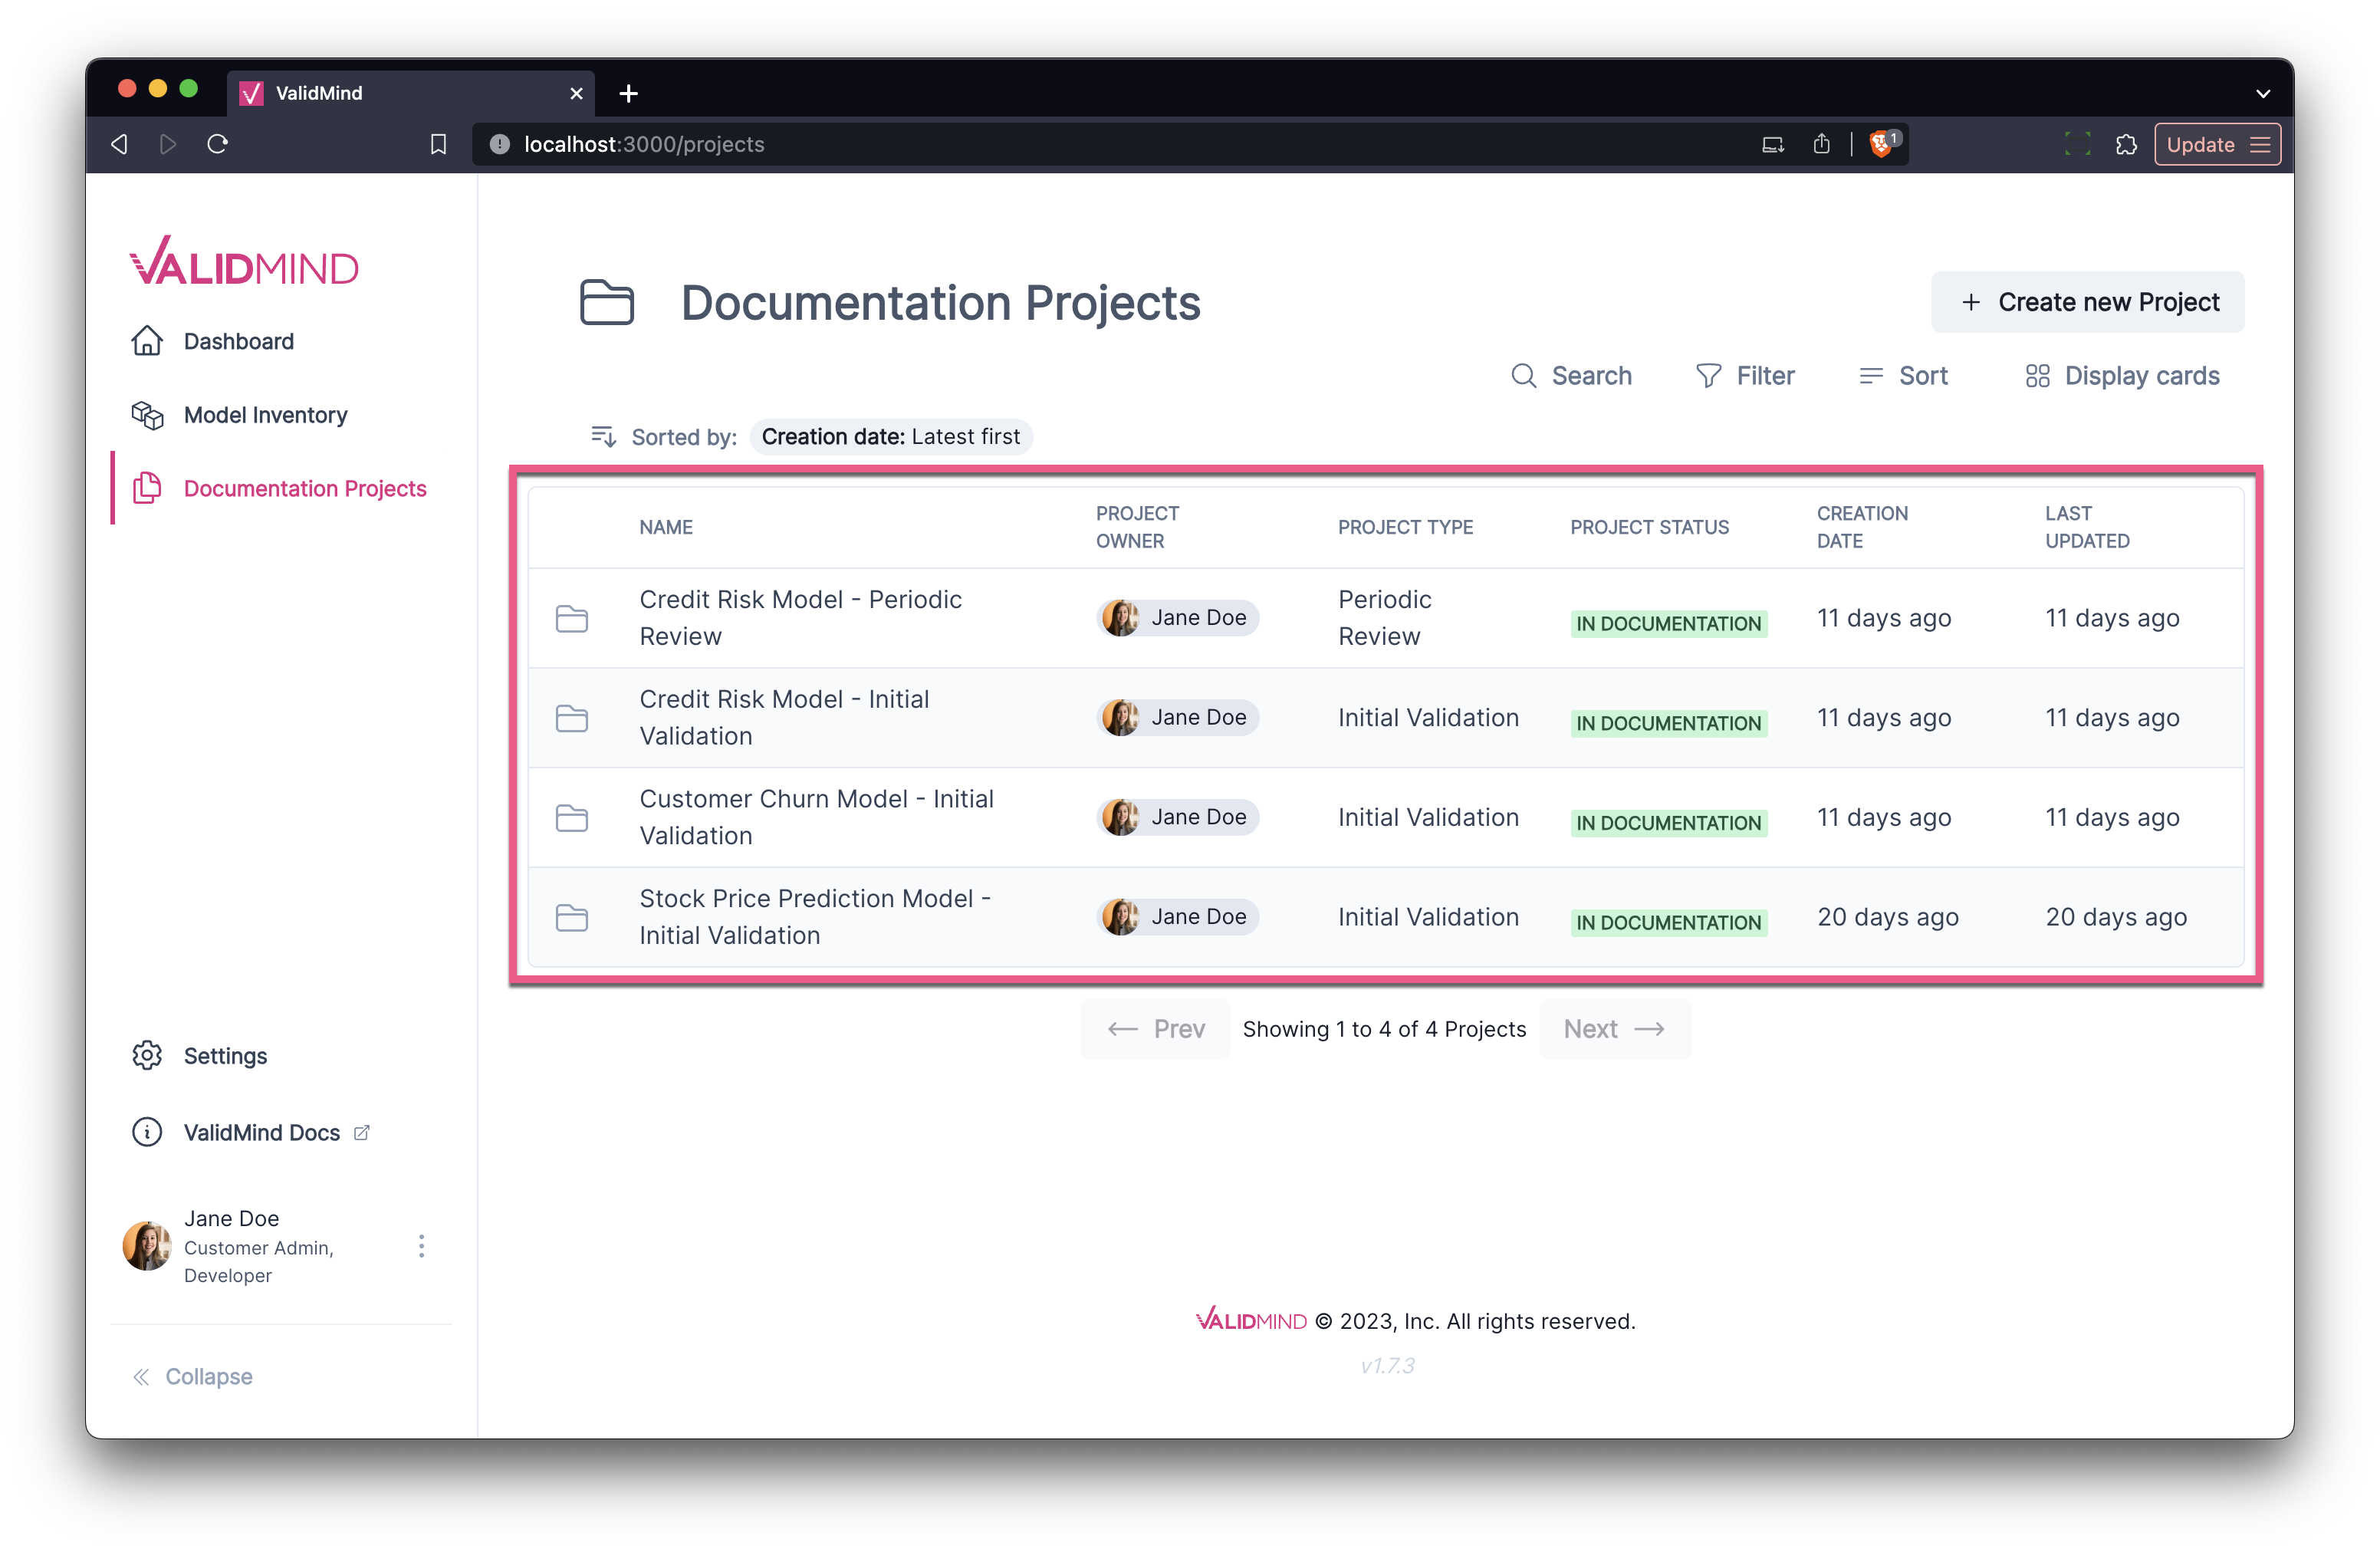
Task: Open Credit Risk Model - Periodic Review project
Action: (800, 617)
